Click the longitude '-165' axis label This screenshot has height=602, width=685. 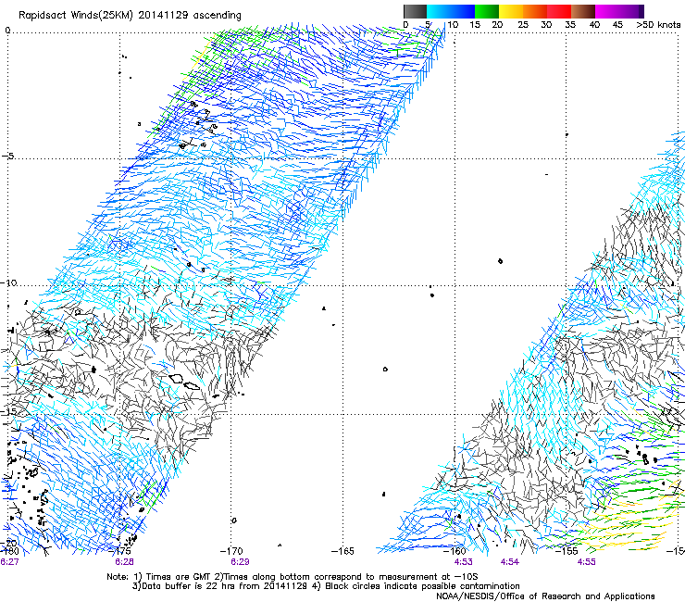pyautogui.click(x=342, y=551)
